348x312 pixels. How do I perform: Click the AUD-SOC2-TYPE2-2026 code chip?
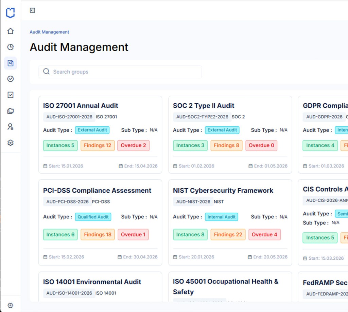202,117
